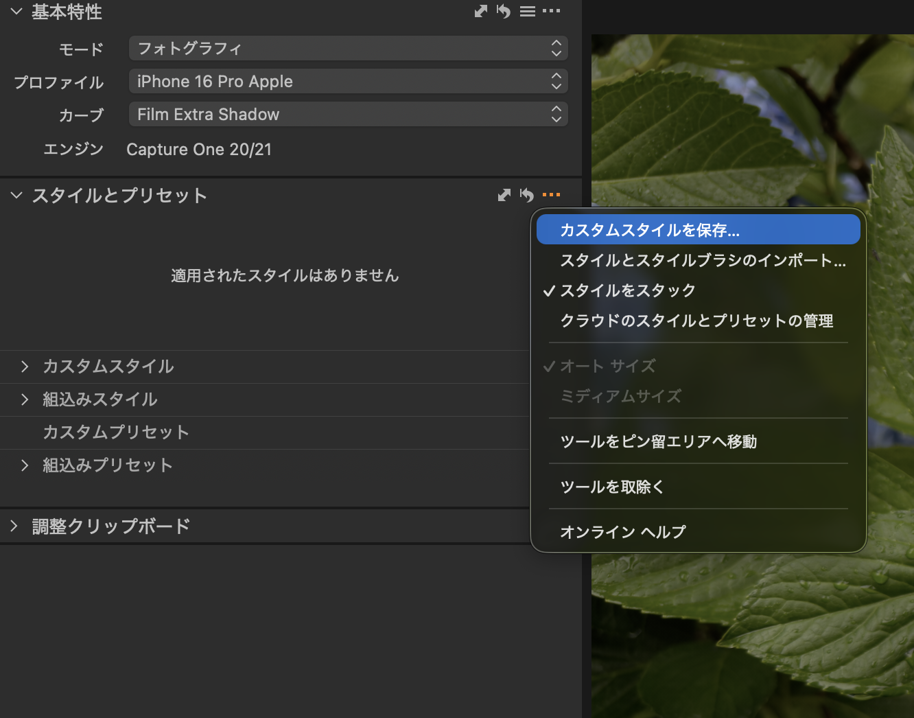Click the orange three-dots menu for スタイルとプリセット
The image size is (914, 718).
click(x=551, y=195)
